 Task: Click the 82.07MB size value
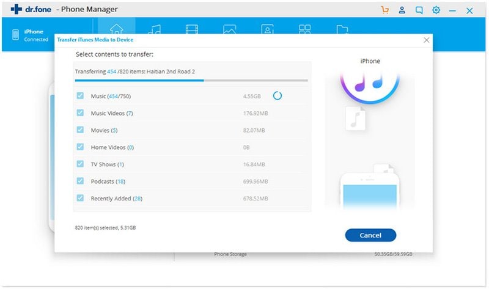254,130
